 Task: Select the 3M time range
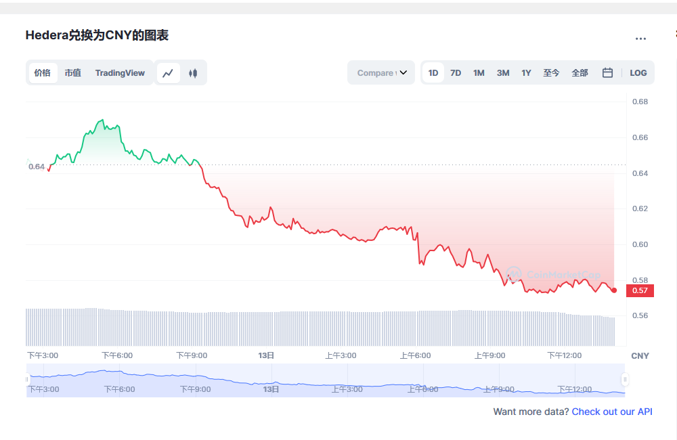click(x=503, y=73)
